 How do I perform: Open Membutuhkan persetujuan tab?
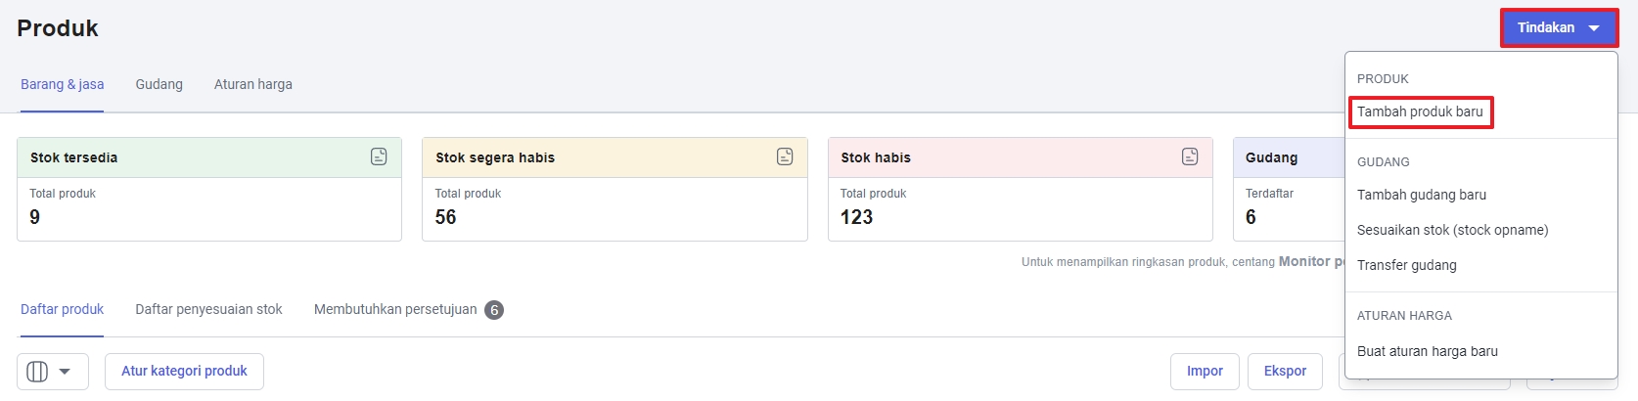408,310
